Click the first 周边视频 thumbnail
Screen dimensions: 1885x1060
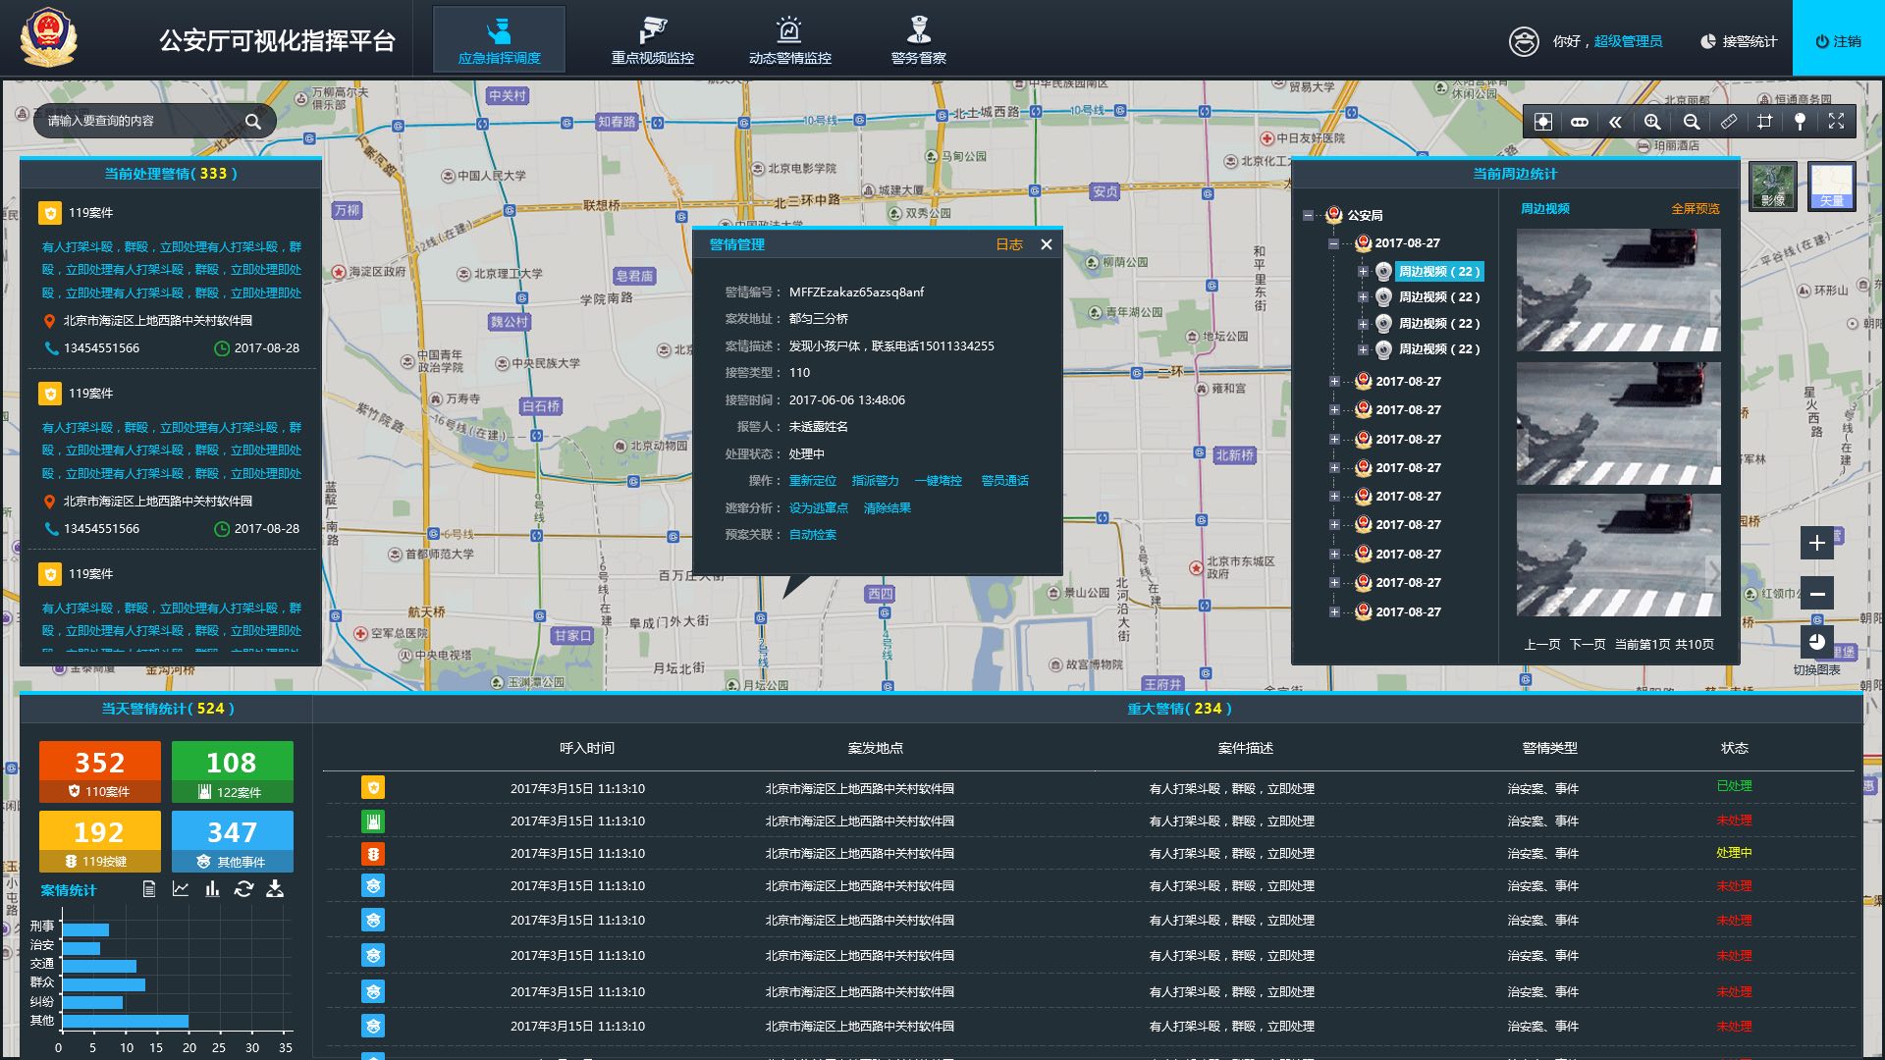[x=1618, y=291]
